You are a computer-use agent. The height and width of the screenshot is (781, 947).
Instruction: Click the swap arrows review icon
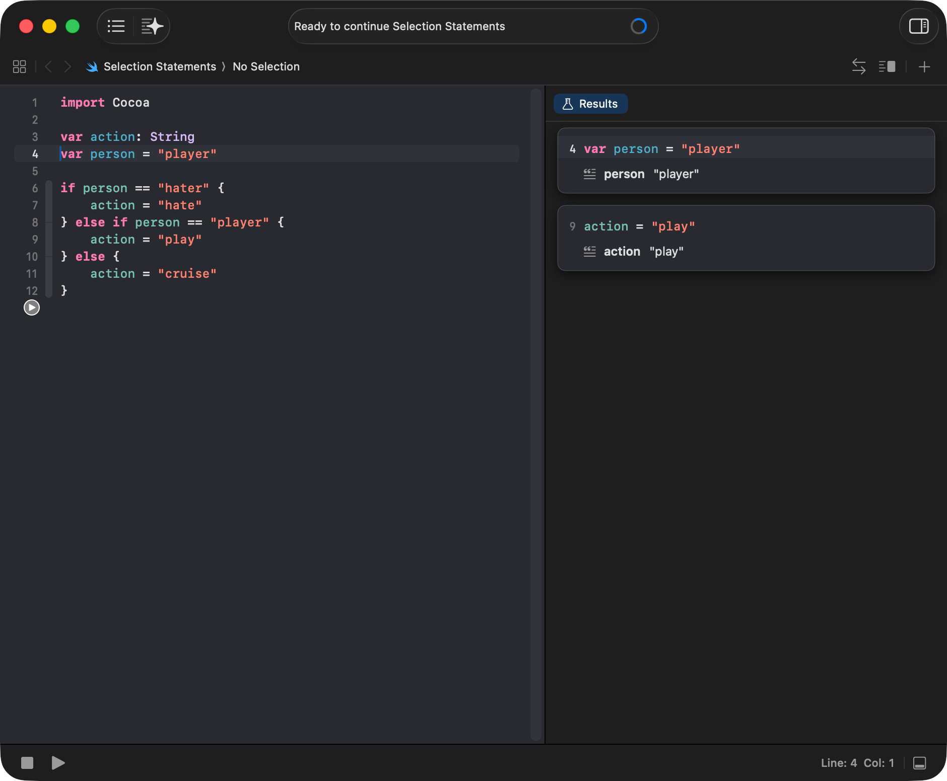pyautogui.click(x=858, y=66)
